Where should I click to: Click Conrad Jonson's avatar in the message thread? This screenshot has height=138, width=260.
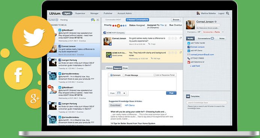tap(107, 41)
